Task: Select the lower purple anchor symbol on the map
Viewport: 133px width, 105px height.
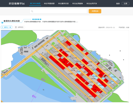Action: coord(34,96)
